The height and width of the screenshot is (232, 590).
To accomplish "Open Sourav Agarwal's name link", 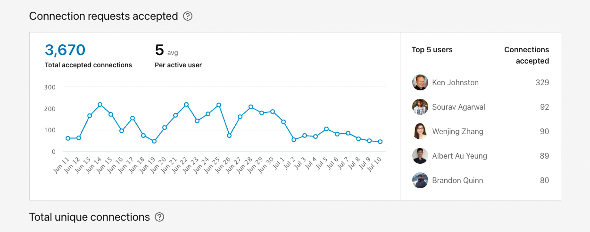I will [x=458, y=107].
